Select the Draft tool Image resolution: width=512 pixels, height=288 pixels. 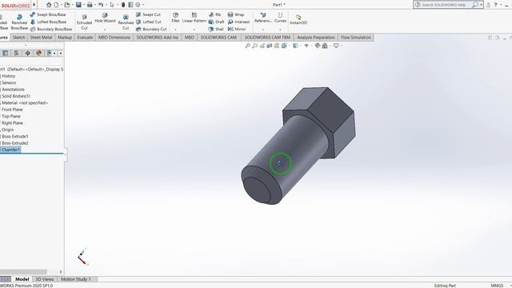pyautogui.click(x=216, y=22)
